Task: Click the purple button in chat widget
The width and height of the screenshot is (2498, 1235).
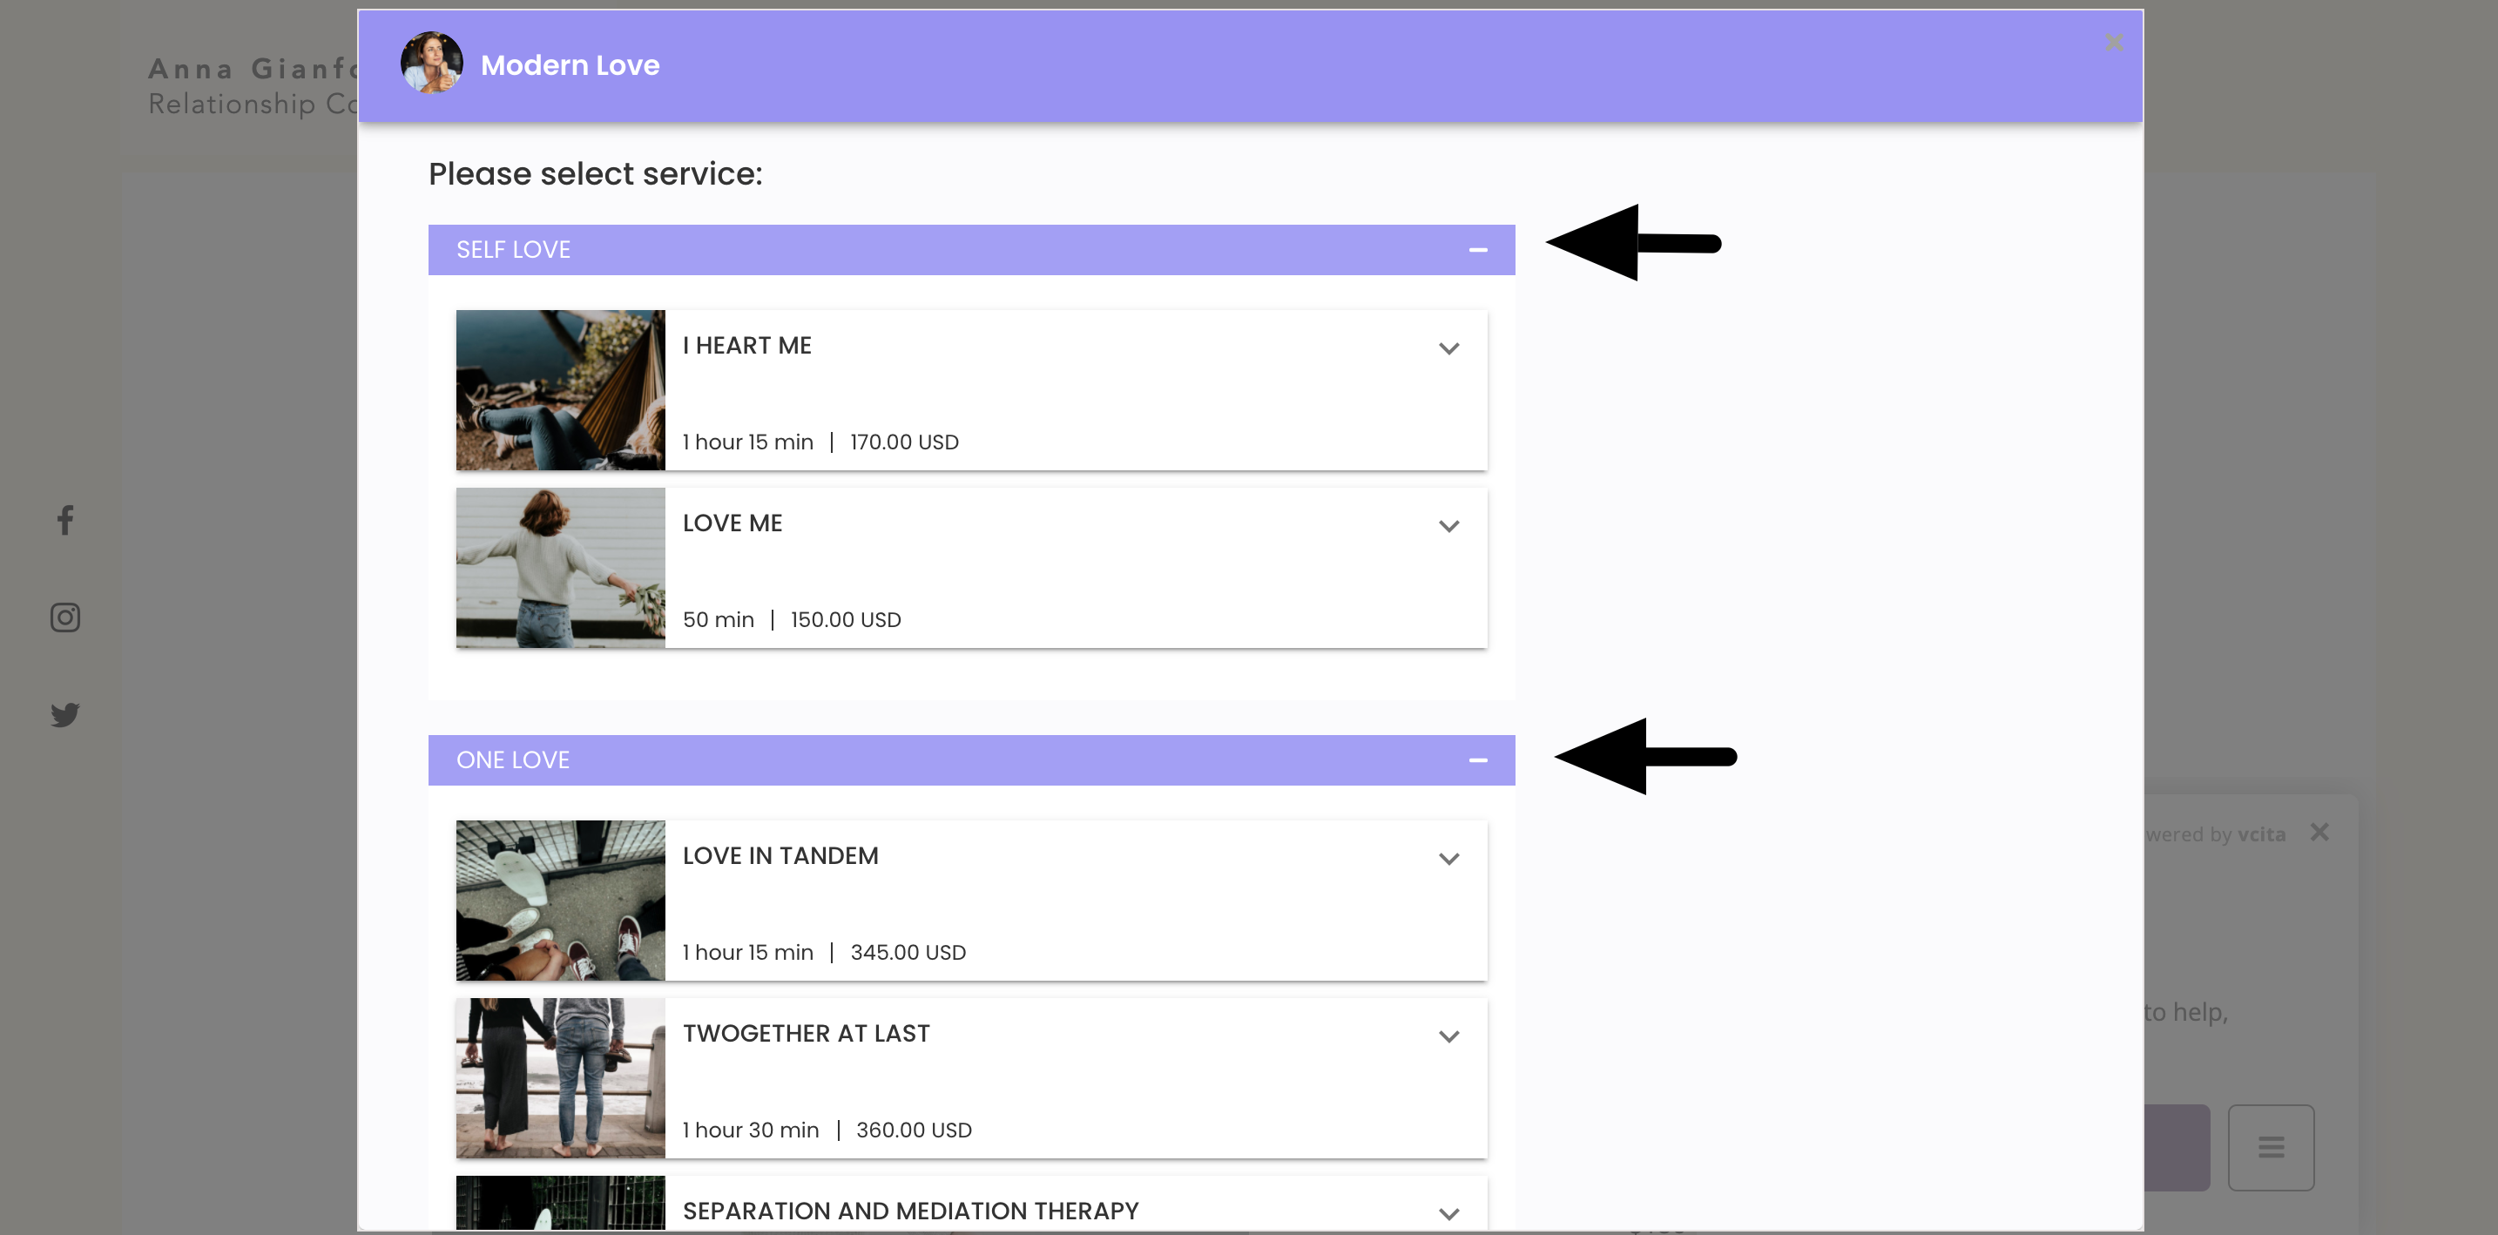Action: click(2177, 1147)
